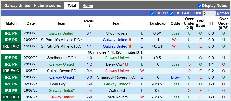
Task: Click the Handicap column header
Action: (x=157, y=23)
